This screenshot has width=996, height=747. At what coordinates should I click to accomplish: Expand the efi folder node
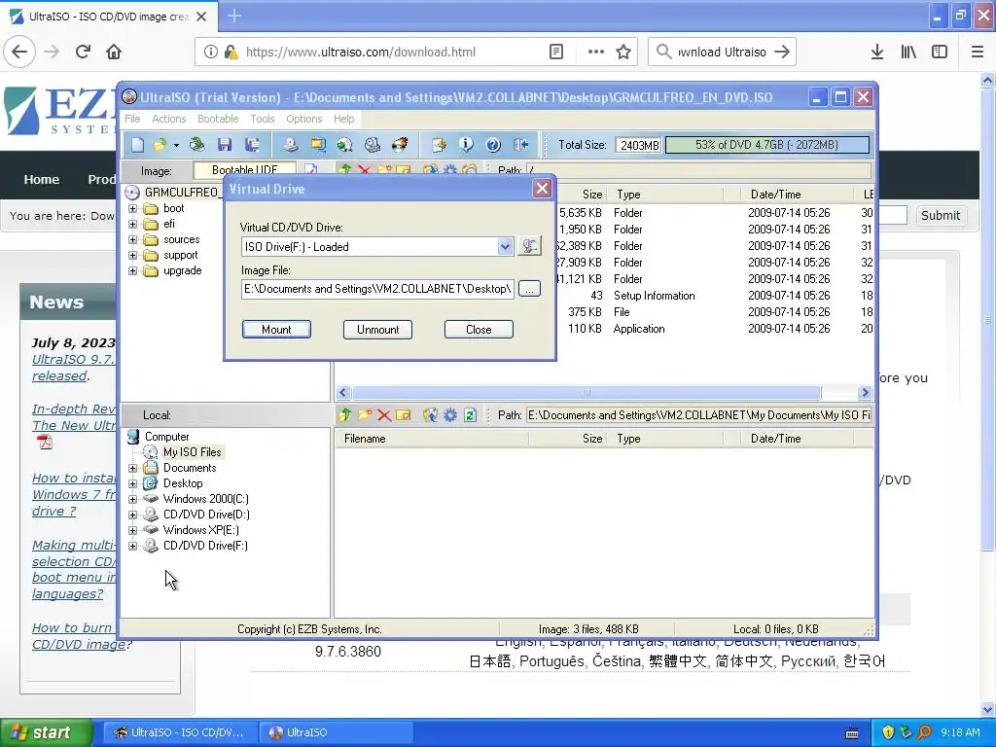pyautogui.click(x=132, y=225)
